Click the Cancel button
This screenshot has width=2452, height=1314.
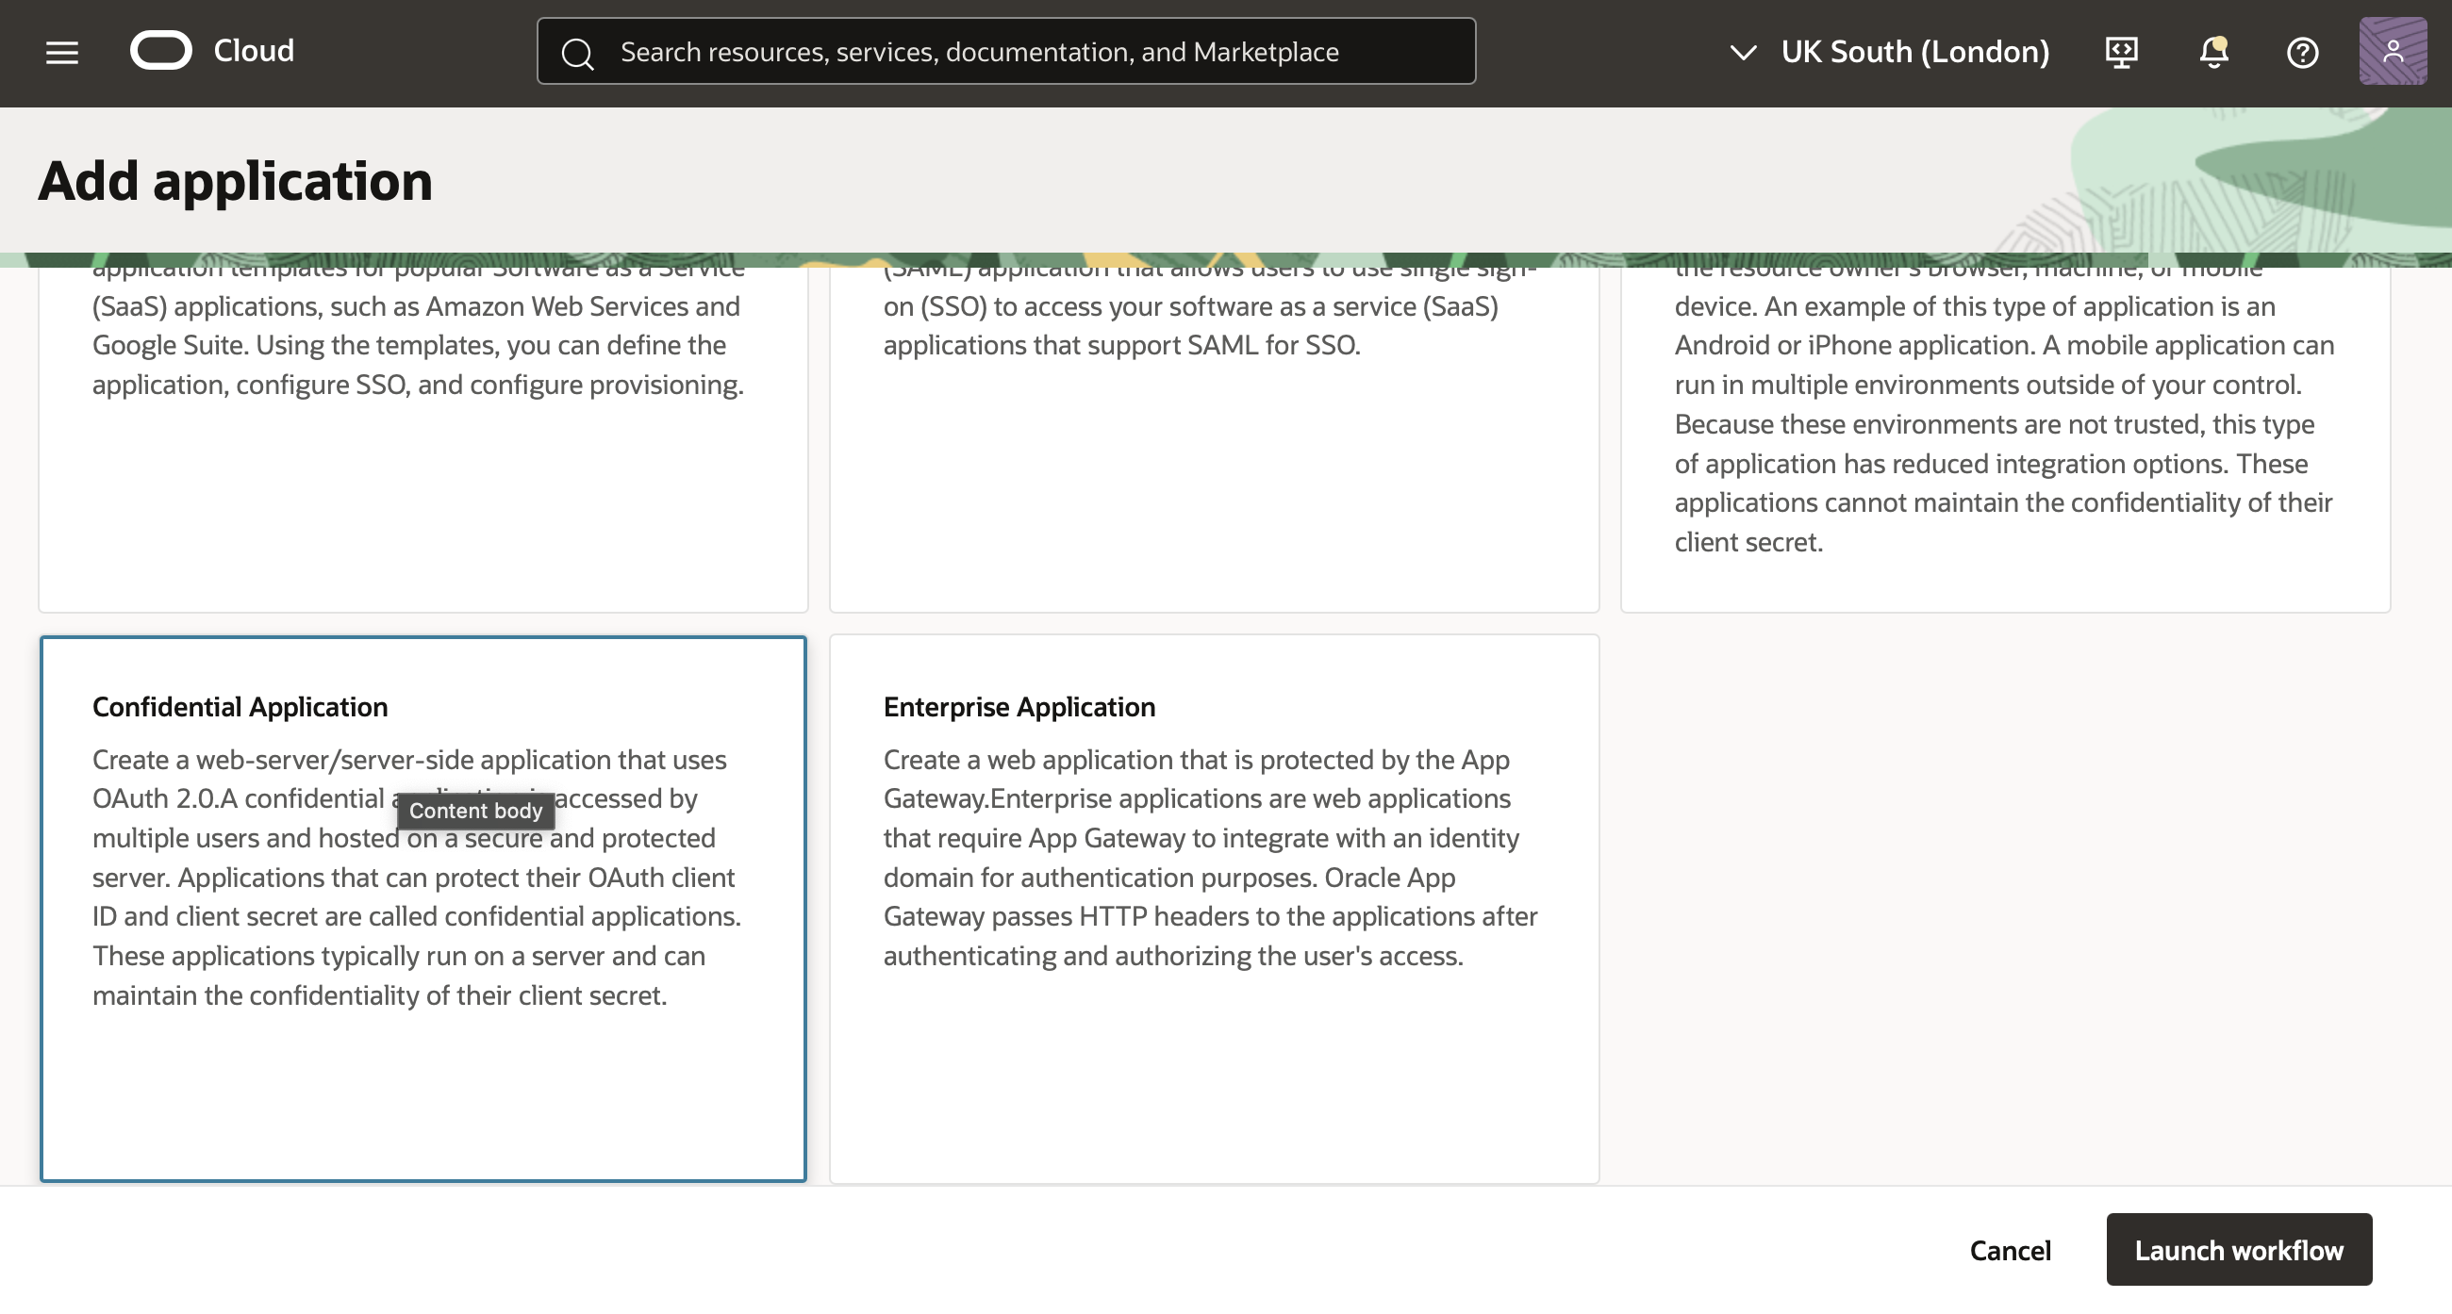[x=2010, y=1249]
